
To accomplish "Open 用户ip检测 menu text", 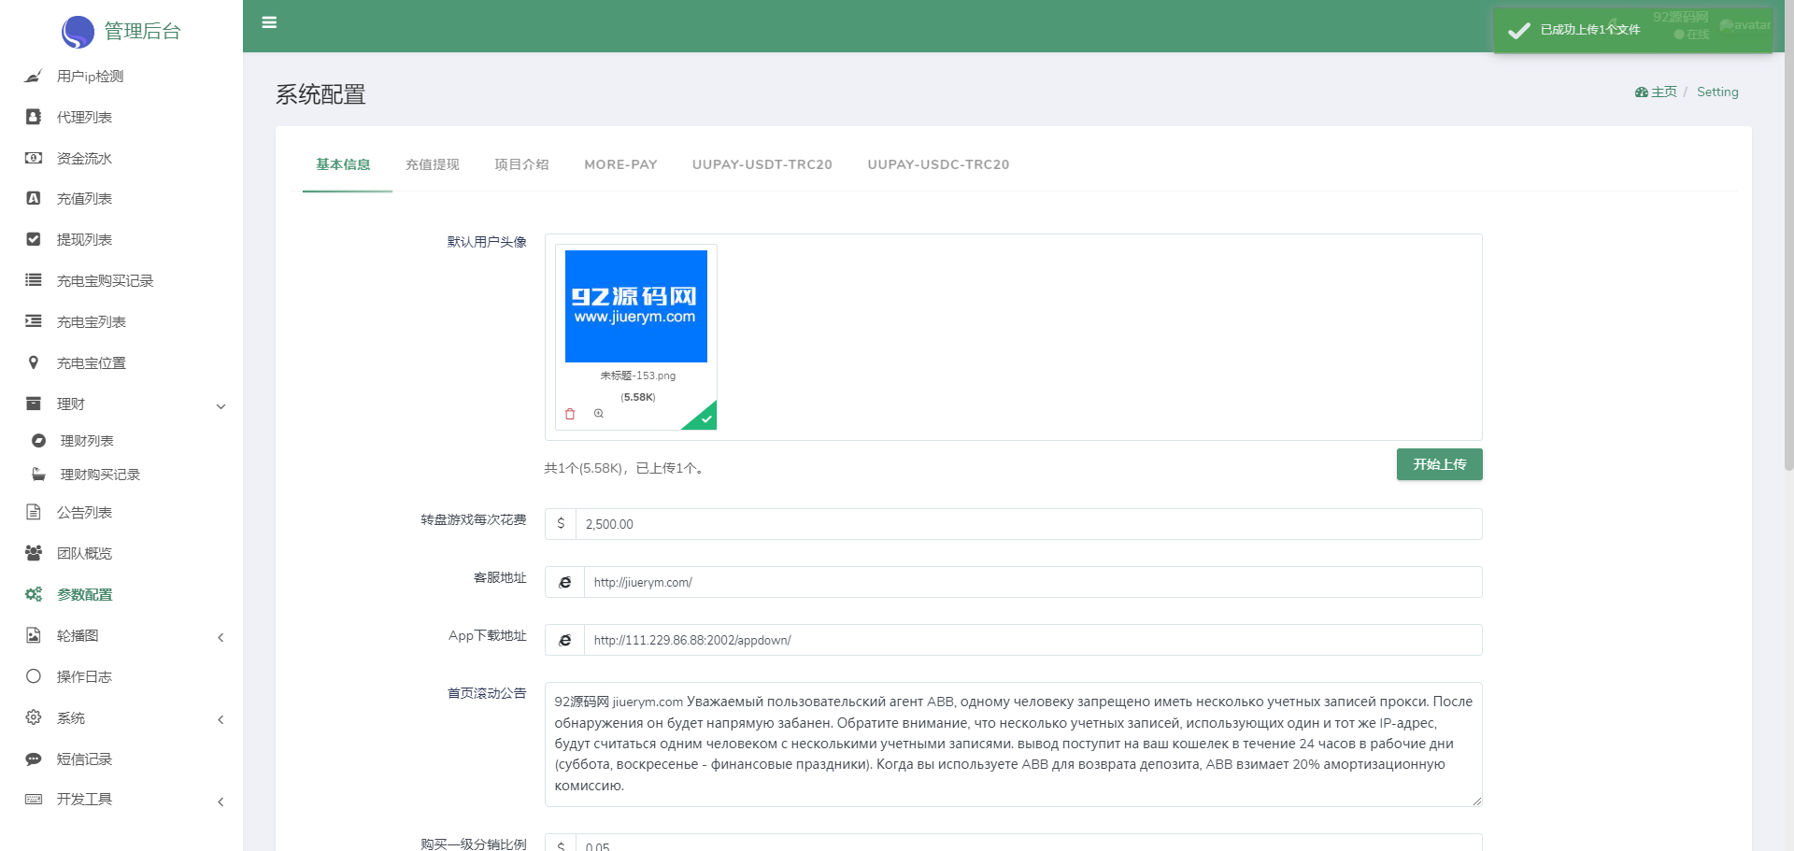I will click(90, 77).
